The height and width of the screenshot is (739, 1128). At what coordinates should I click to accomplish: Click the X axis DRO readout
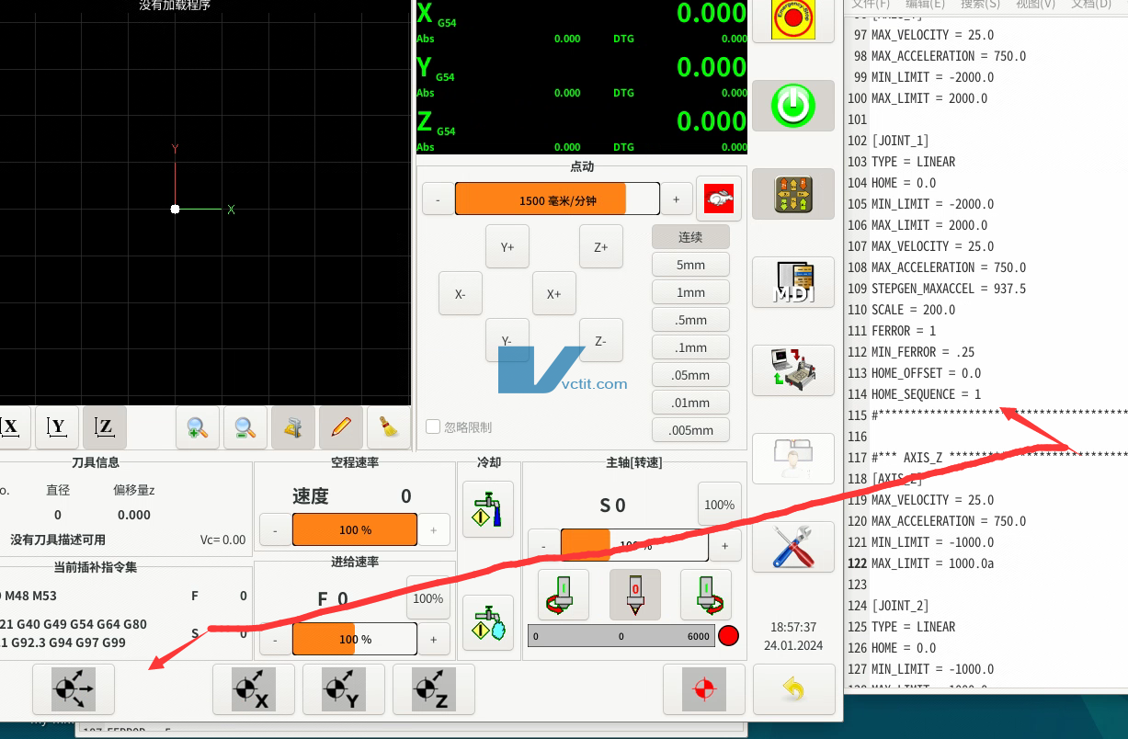coord(582,22)
